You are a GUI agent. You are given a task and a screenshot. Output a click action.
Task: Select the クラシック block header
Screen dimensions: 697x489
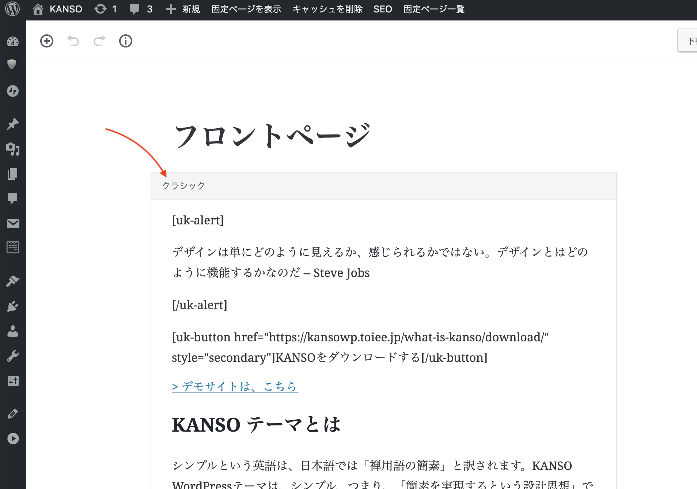384,186
